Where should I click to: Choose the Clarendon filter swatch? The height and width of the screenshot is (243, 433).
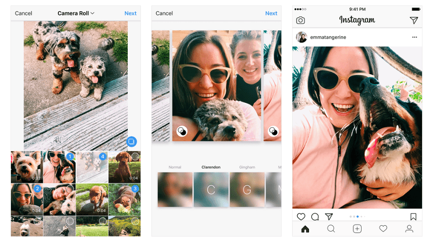tap(211, 189)
